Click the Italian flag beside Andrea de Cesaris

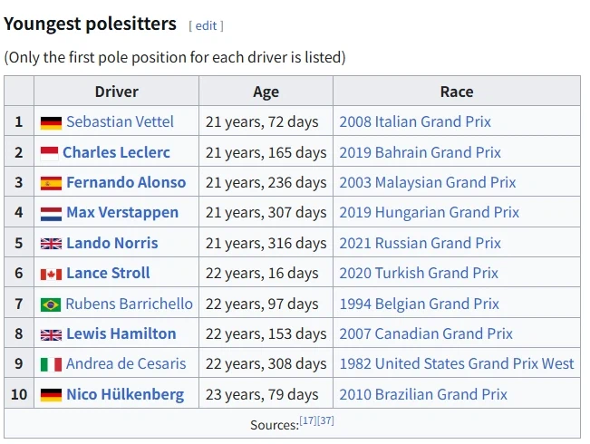[51, 364]
